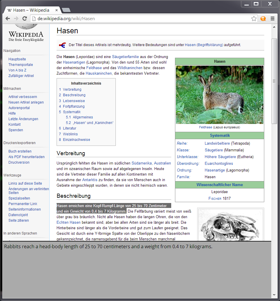Jump to 5.2 „Hasen“ und „Kaninchen“
This screenshot has height=301, width=280.
(x=90, y=123)
